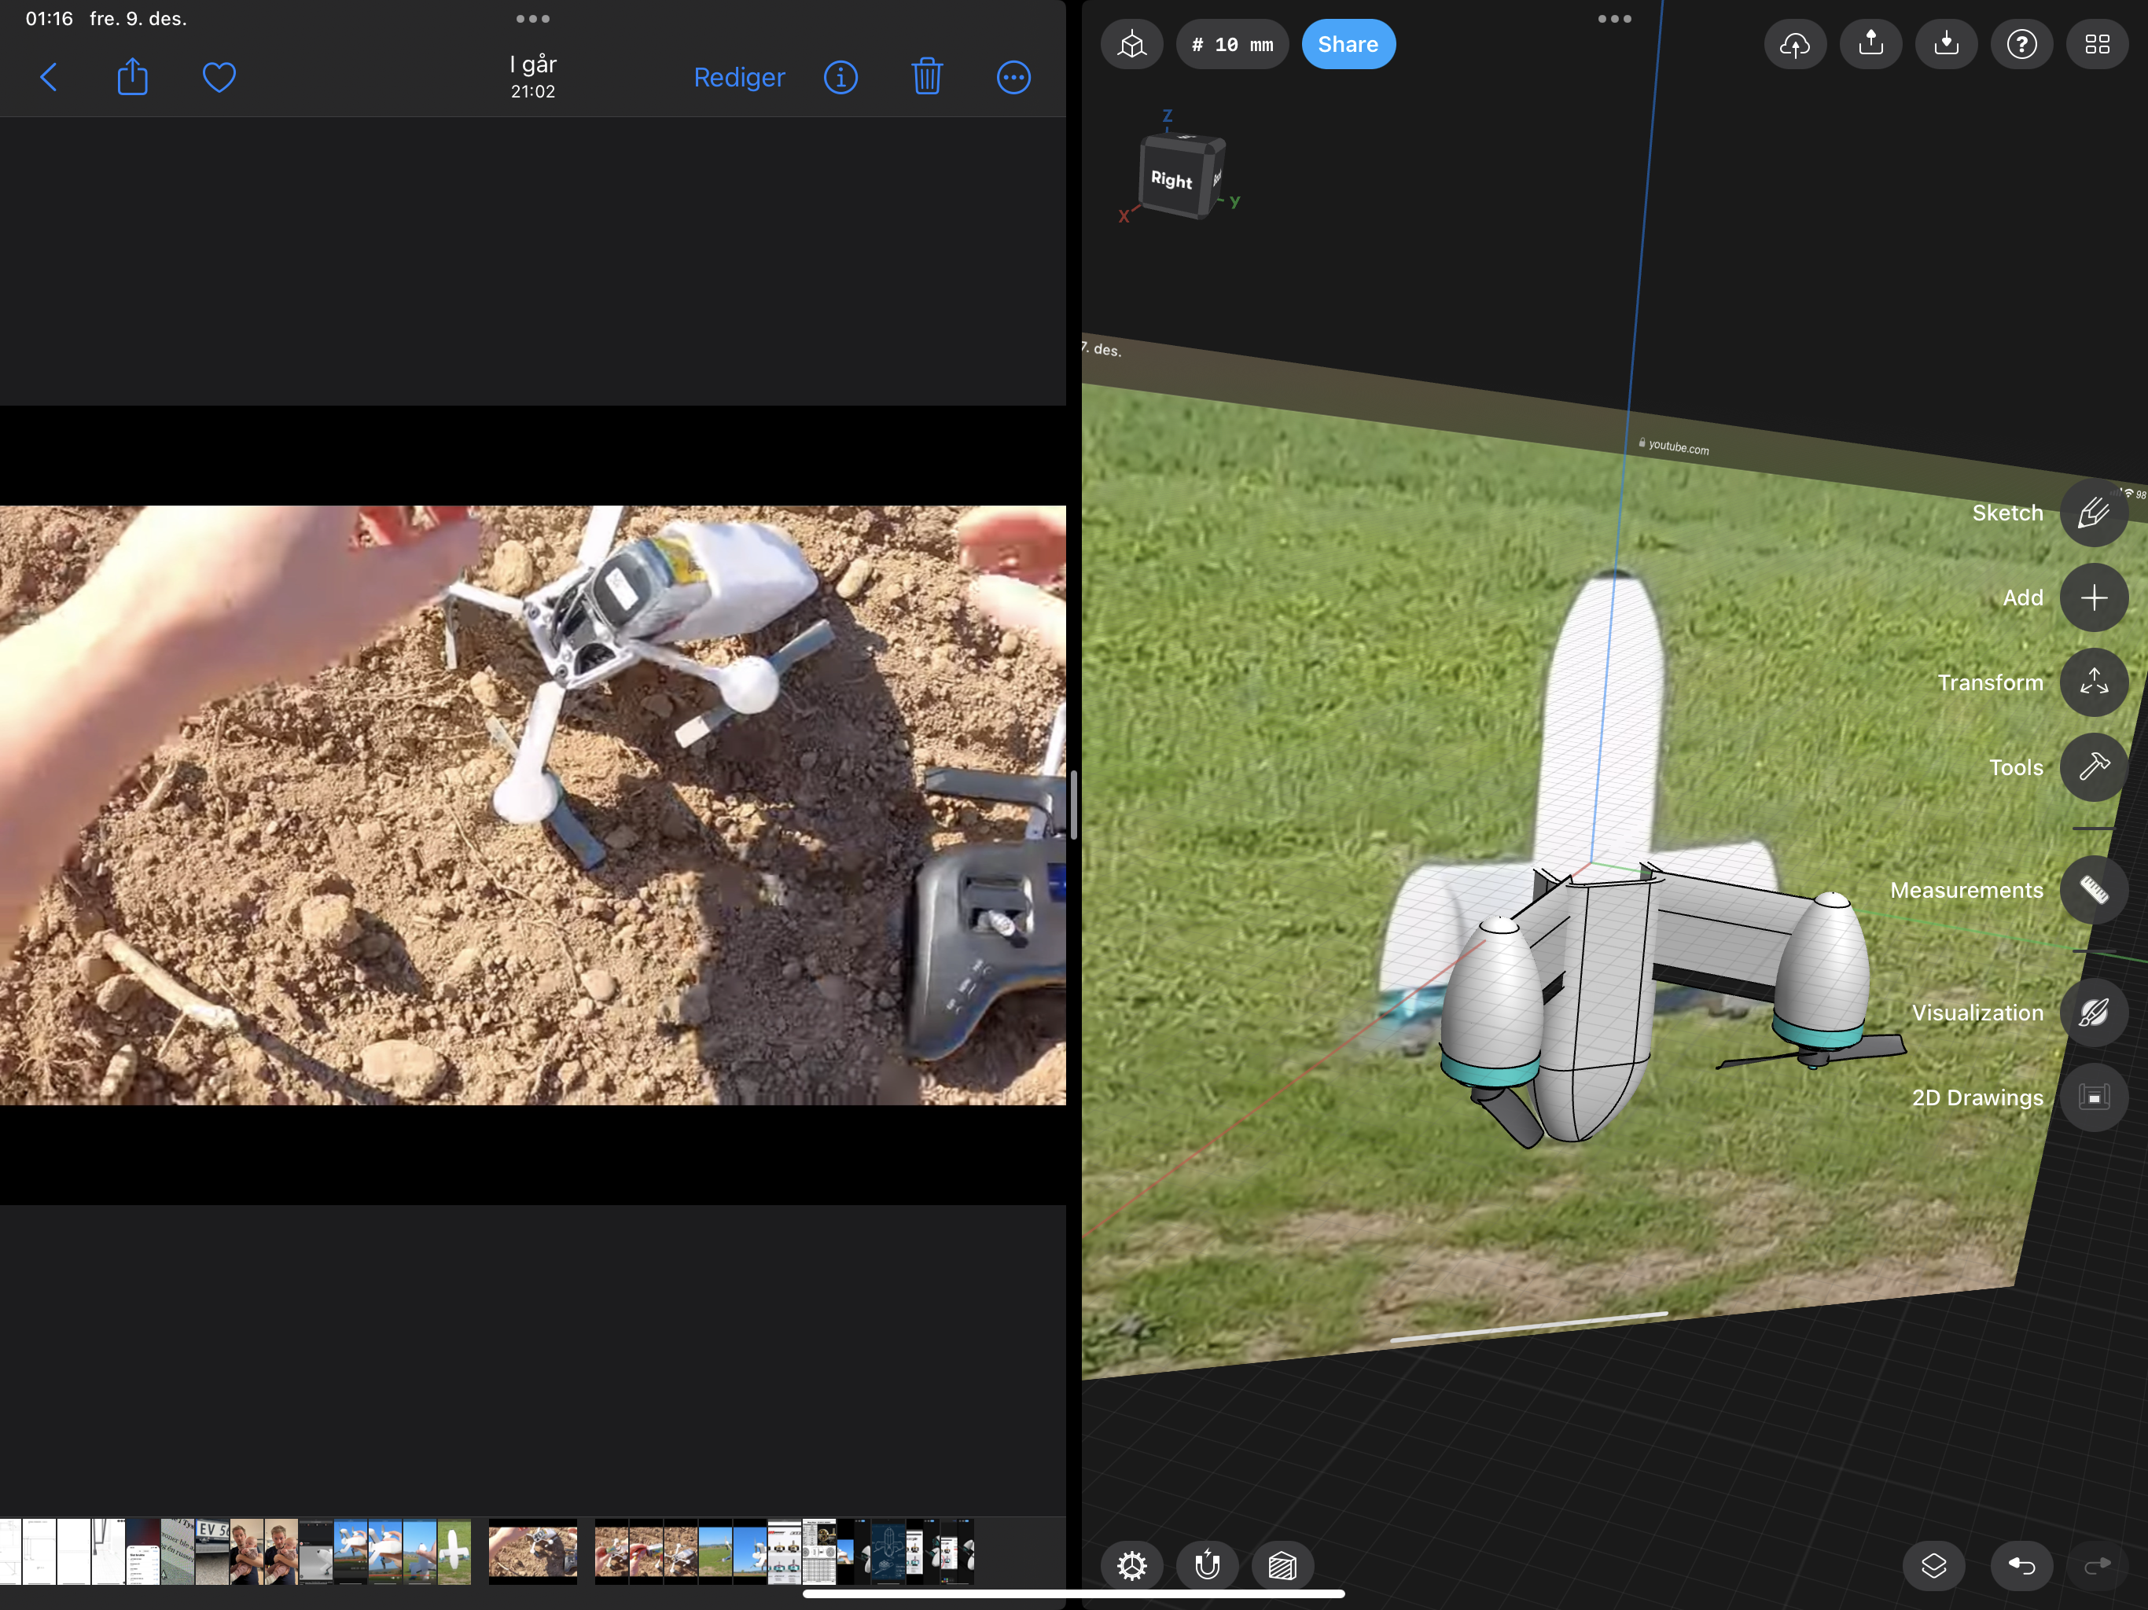The image size is (2148, 1610).
Task: Toggle the heart favorite on photo
Action: point(219,77)
